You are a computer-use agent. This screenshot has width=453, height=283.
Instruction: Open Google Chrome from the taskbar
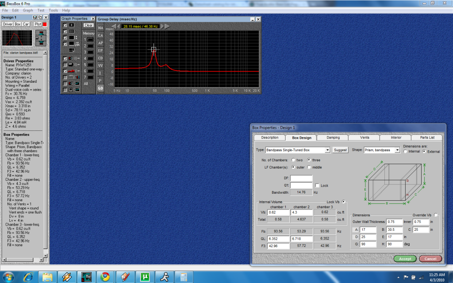[x=105, y=277]
